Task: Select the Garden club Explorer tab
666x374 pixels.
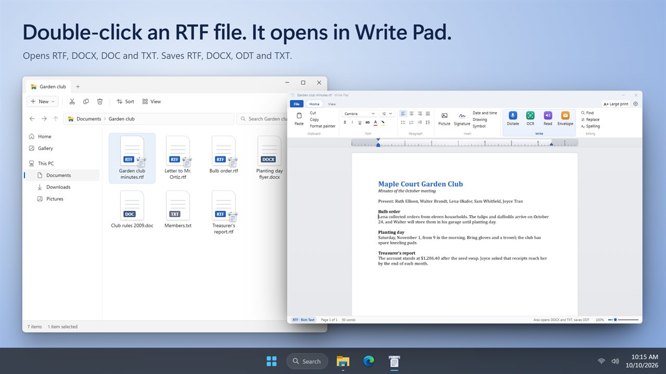Action: point(48,87)
